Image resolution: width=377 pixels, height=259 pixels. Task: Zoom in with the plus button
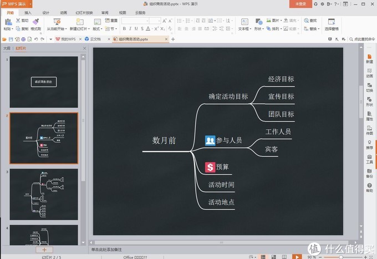(366, 257)
